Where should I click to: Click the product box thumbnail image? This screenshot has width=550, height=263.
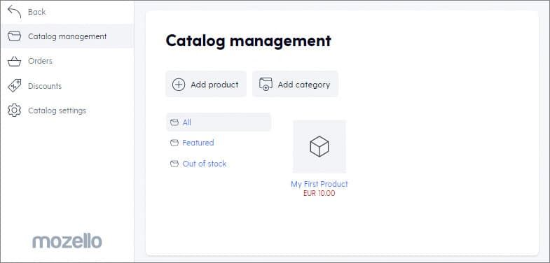click(x=319, y=146)
